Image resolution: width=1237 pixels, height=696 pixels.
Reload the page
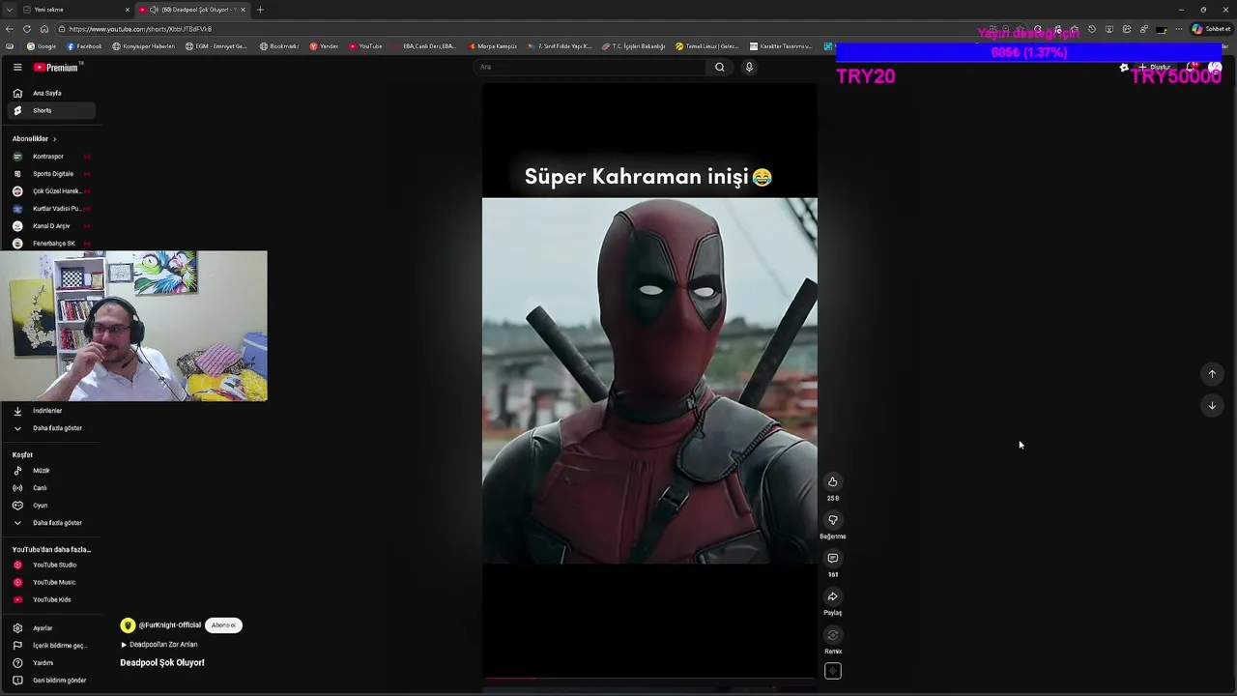click(x=26, y=29)
